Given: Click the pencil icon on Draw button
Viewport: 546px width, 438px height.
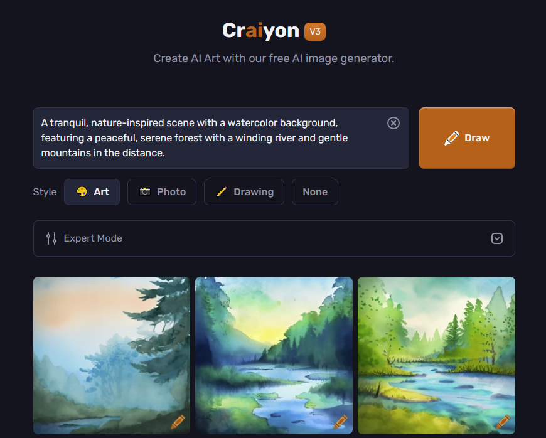Looking at the screenshot, I should coord(452,138).
